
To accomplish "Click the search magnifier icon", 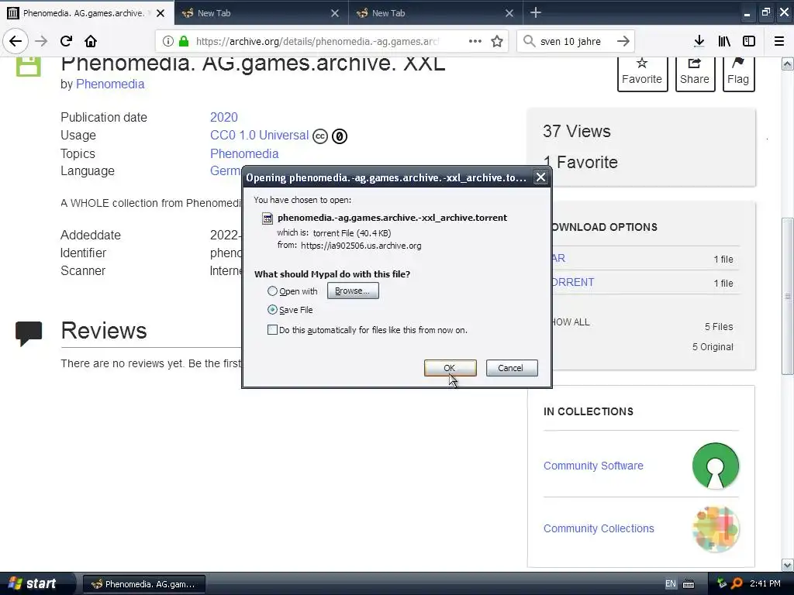I will [529, 41].
